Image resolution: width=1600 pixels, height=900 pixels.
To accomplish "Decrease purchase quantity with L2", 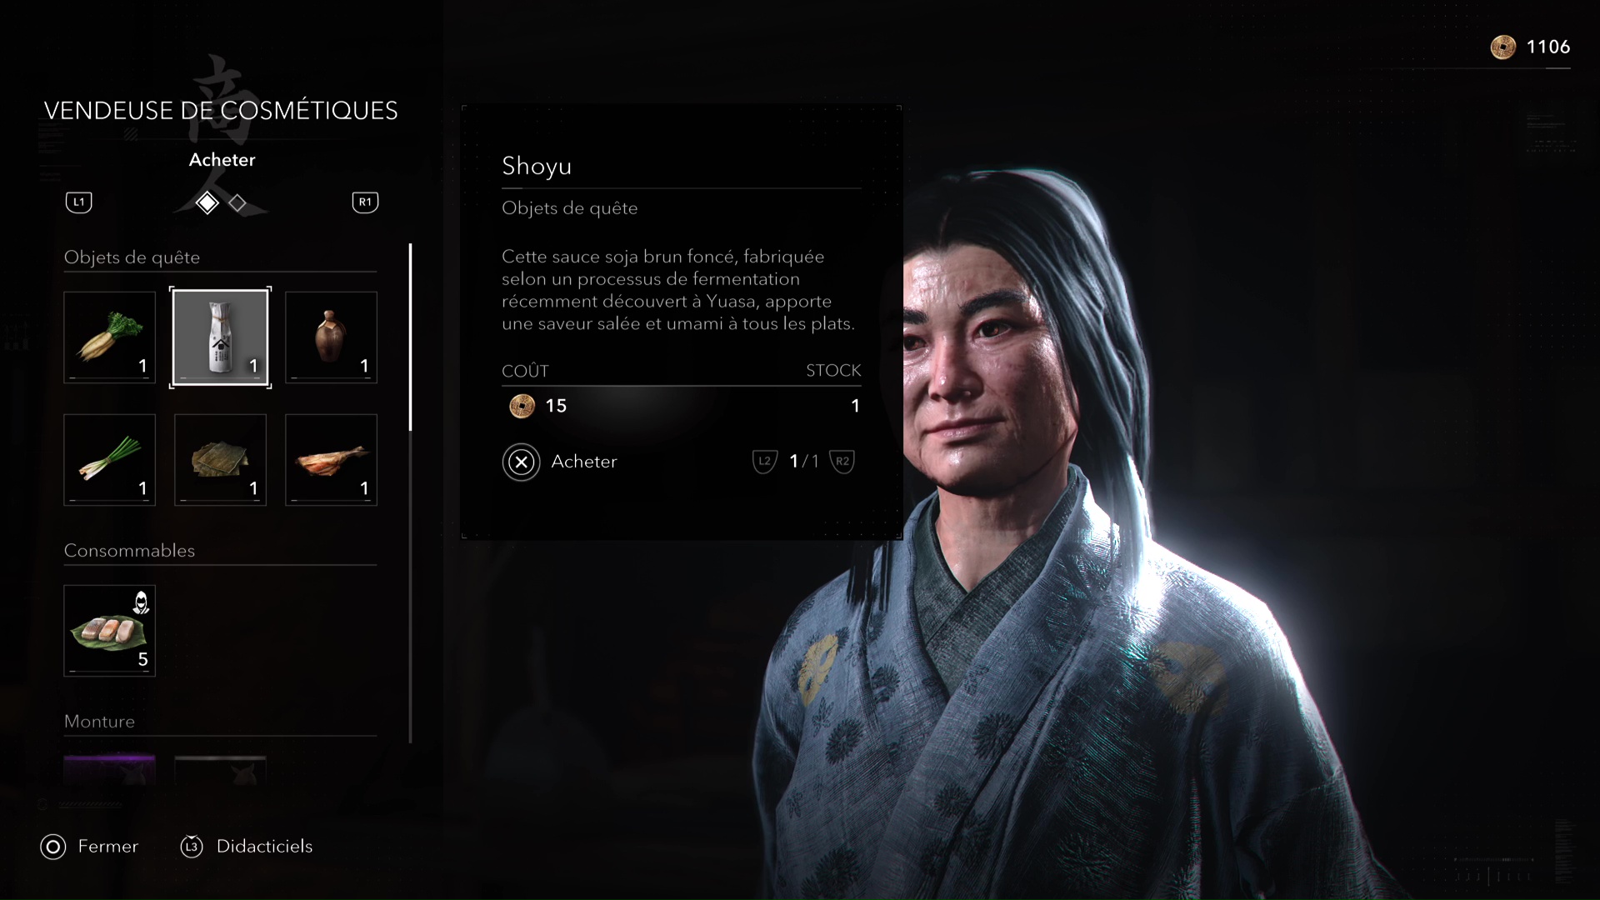I will [764, 462].
